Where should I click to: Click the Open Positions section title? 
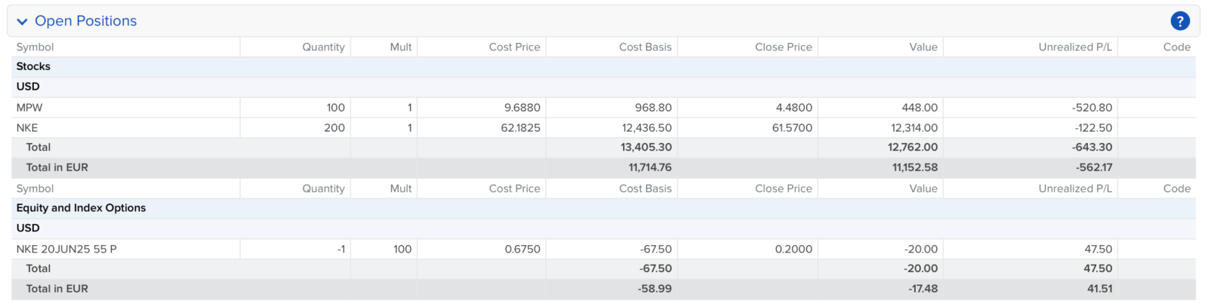86,21
